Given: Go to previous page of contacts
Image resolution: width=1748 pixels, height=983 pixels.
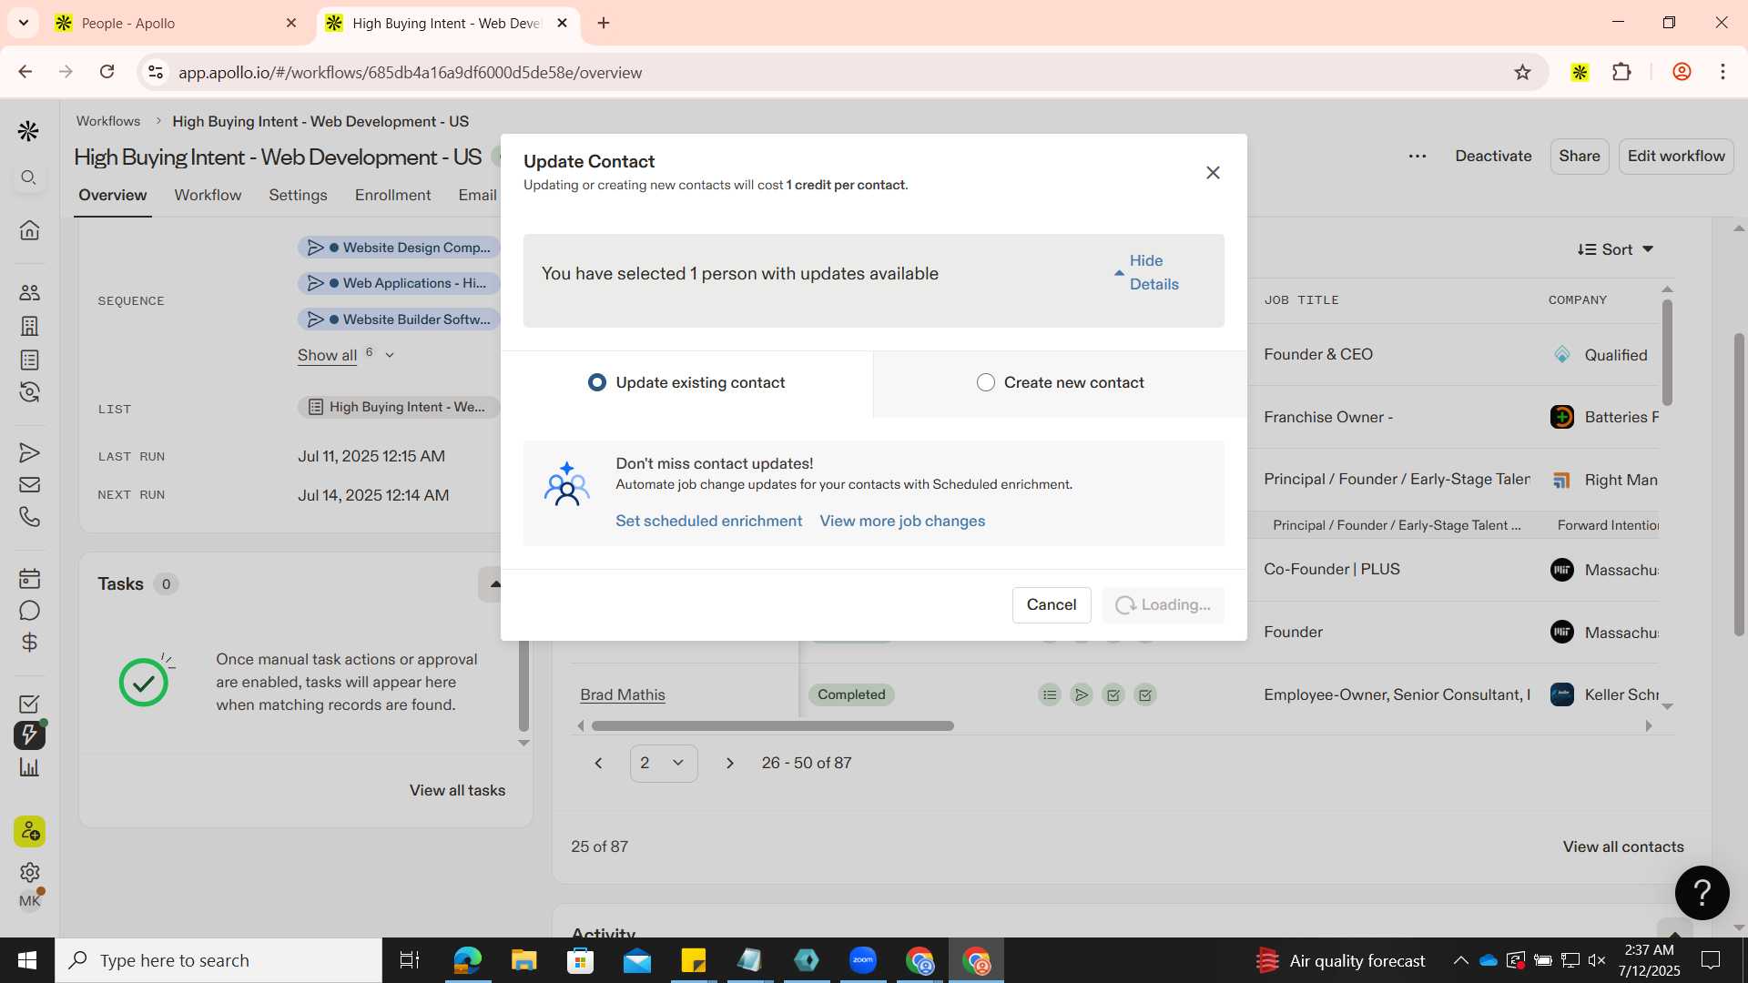Looking at the screenshot, I should pos(598,764).
